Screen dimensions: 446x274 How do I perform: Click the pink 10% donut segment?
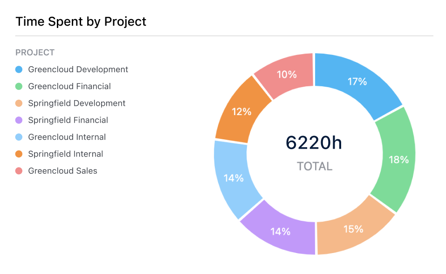(x=287, y=75)
